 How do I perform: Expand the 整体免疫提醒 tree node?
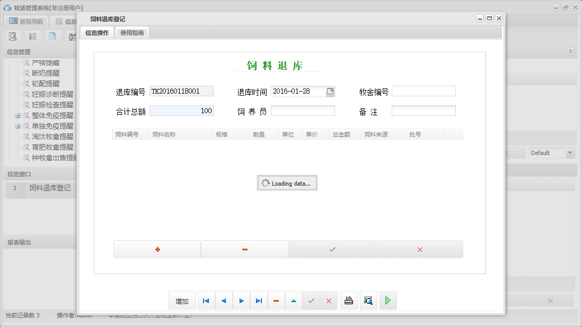click(x=17, y=115)
